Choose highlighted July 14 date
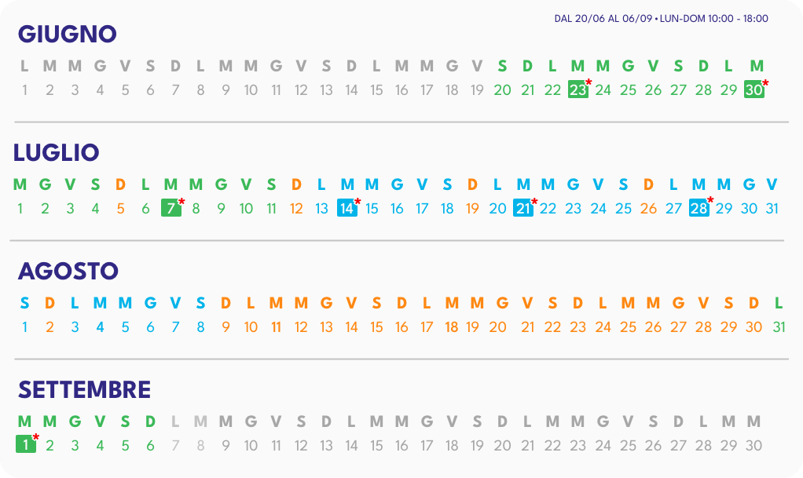Image resolution: width=803 pixels, height=478 pixels. (346, 209)
